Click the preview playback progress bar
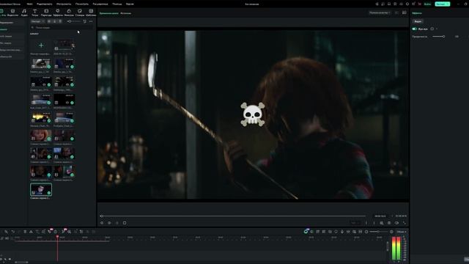Viewport: 469px width, 264px height. (x=233, y=216)
